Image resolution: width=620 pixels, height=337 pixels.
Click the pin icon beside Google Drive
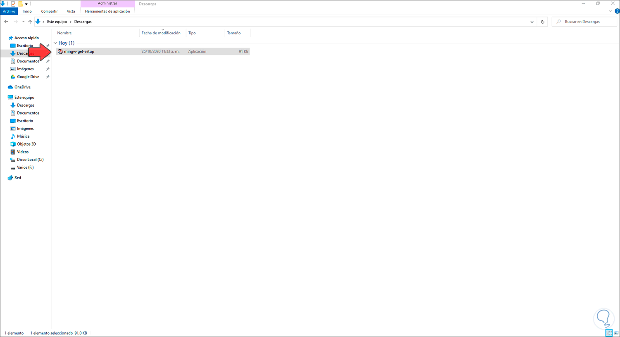pyautogui.click(x=48, y=77)
